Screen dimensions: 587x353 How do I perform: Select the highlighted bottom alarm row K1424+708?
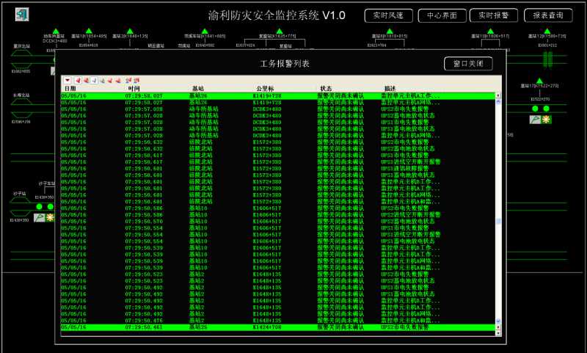pos(278,327)
